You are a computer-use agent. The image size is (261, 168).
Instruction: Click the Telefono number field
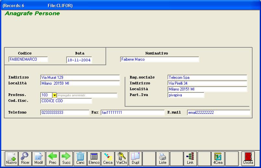click(65, 113)
